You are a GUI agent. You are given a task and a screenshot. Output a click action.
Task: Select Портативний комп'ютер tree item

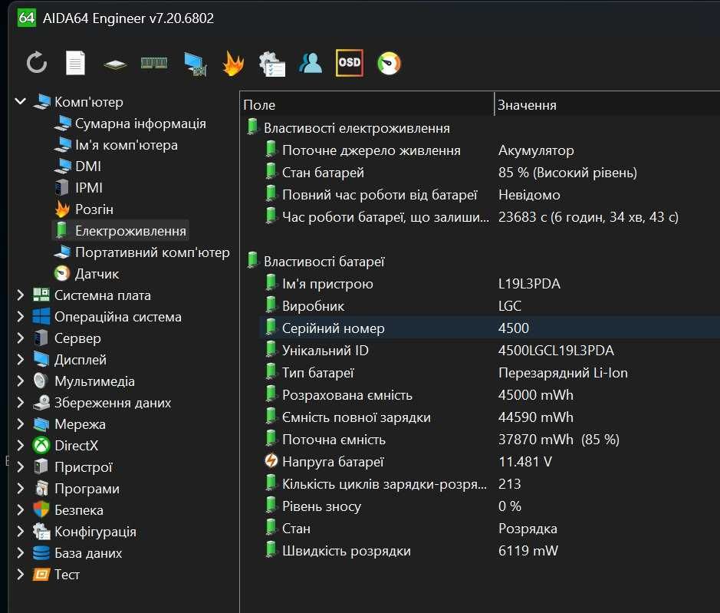(142, 252)
